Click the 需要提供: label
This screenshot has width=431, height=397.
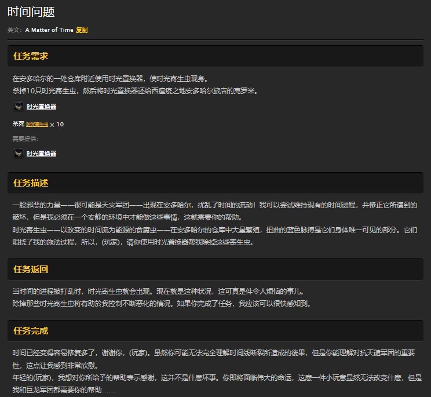coord(25,139)
